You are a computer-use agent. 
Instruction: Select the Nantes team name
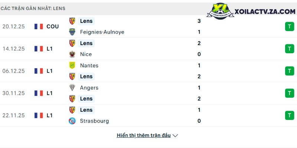point(89,65)
